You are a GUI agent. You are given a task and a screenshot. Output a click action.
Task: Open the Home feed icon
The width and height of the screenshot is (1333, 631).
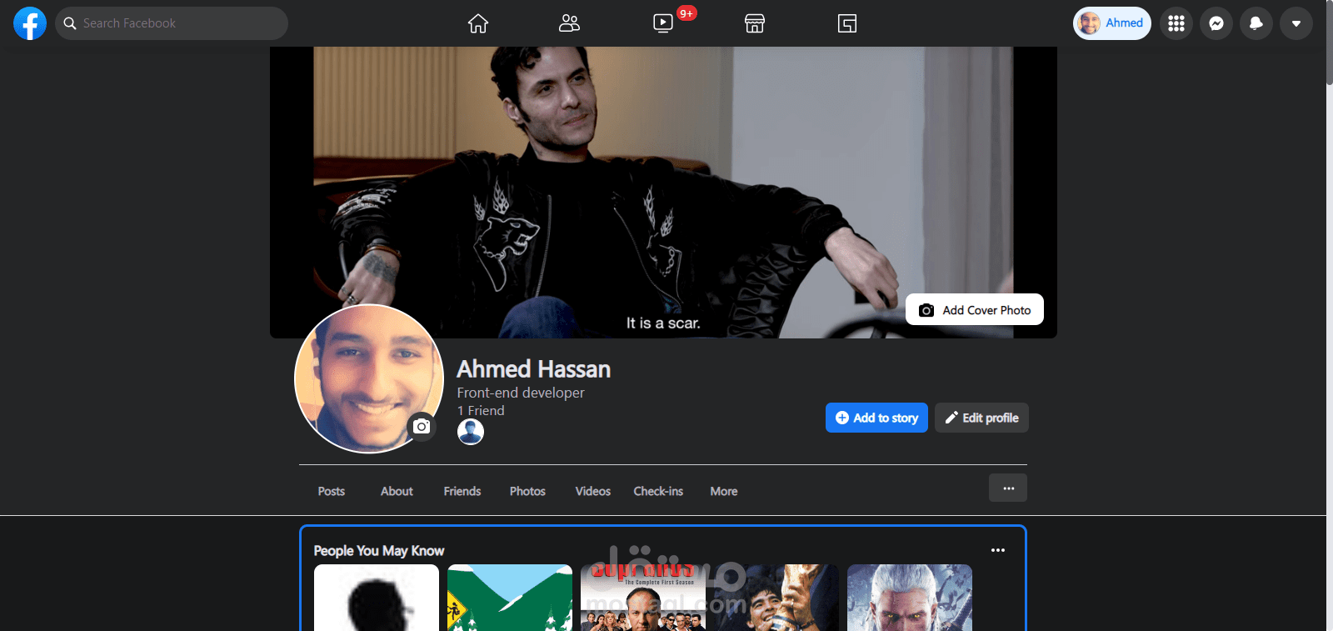[478, 23]
